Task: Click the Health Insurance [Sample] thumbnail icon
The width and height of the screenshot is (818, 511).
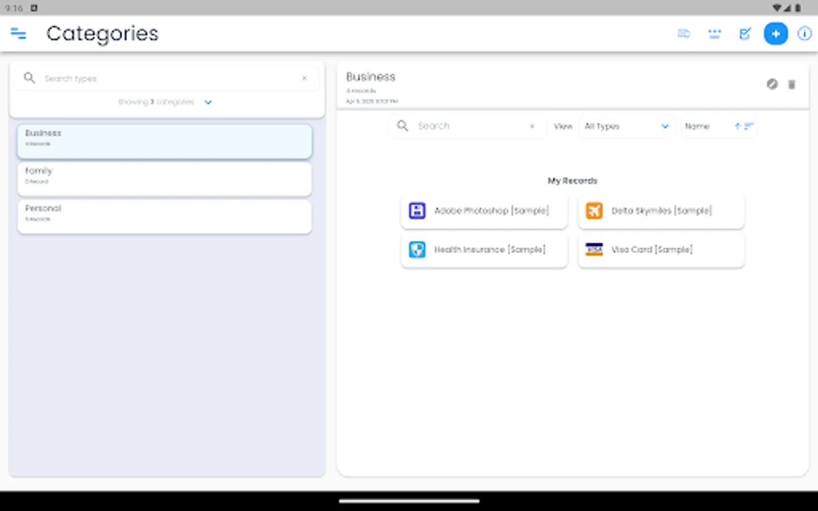Action: click(x=417, y=249)
